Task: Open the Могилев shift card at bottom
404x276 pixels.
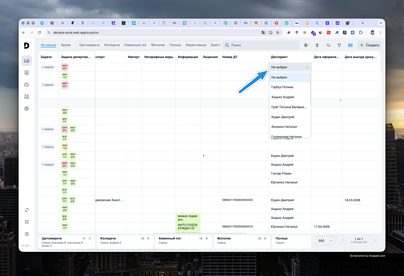Action: (242, 242)
